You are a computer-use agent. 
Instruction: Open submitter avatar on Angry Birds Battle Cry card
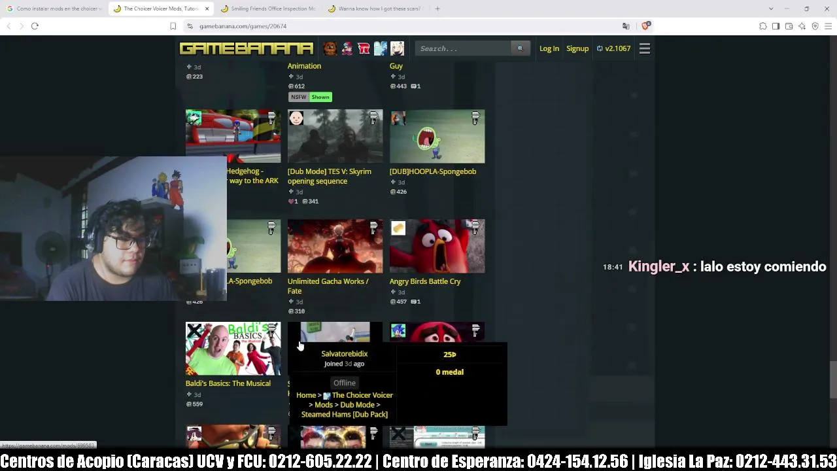(x=398, y=228)
